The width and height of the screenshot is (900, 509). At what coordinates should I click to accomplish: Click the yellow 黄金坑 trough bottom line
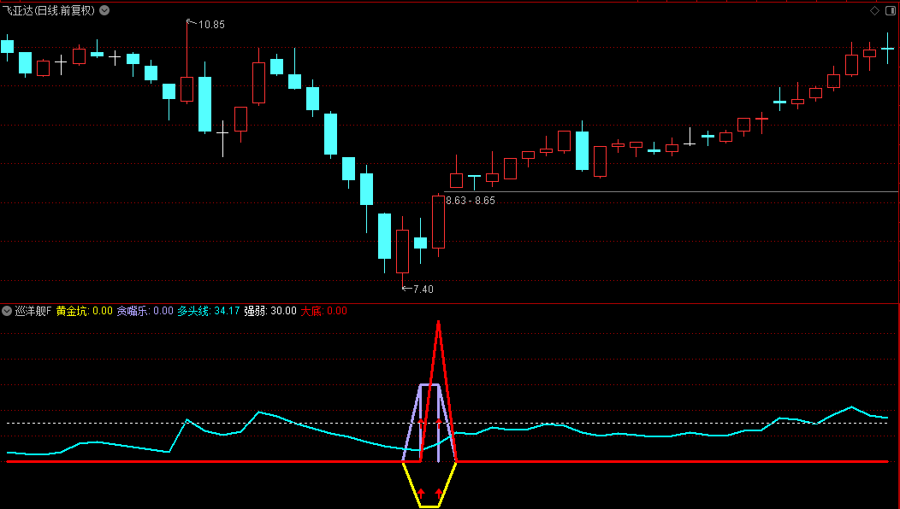coord(429,506)
